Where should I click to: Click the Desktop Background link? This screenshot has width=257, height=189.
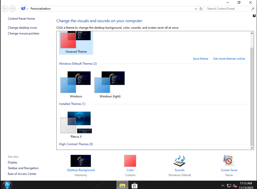(81, 170)
